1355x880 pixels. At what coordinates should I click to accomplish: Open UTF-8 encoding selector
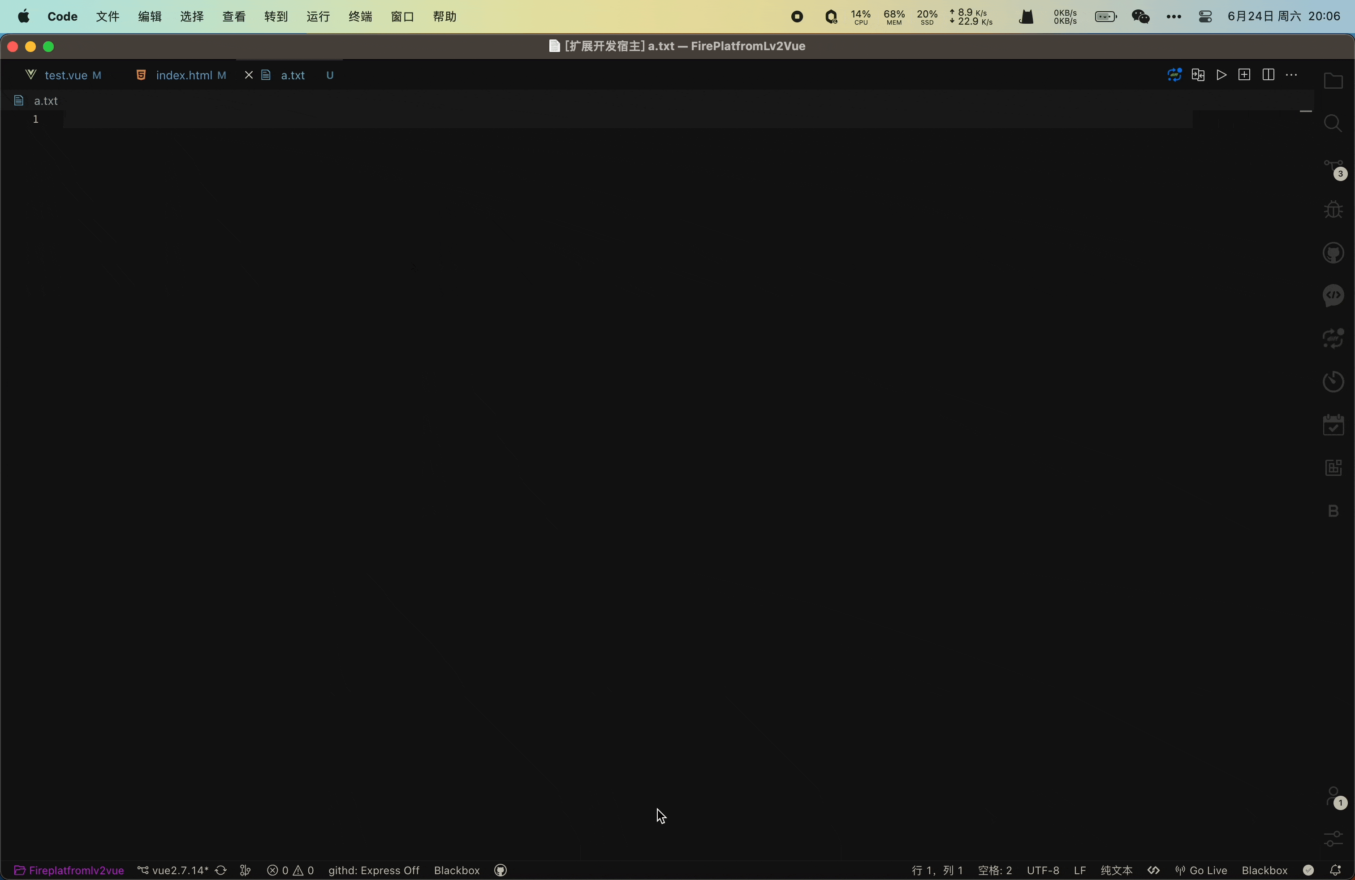click(x=1042, y=870)
